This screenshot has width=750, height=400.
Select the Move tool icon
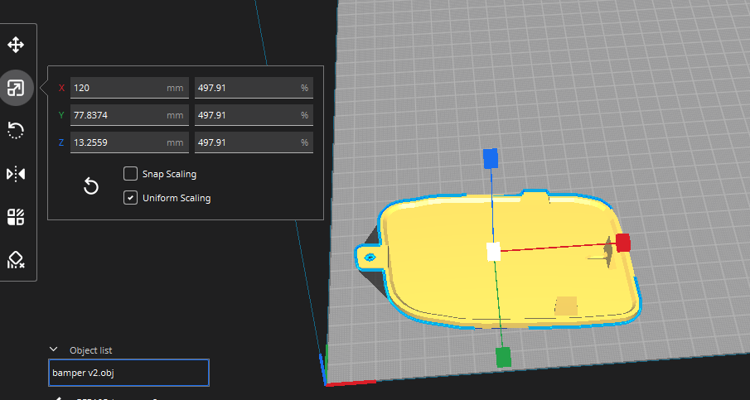pos(16,45)
